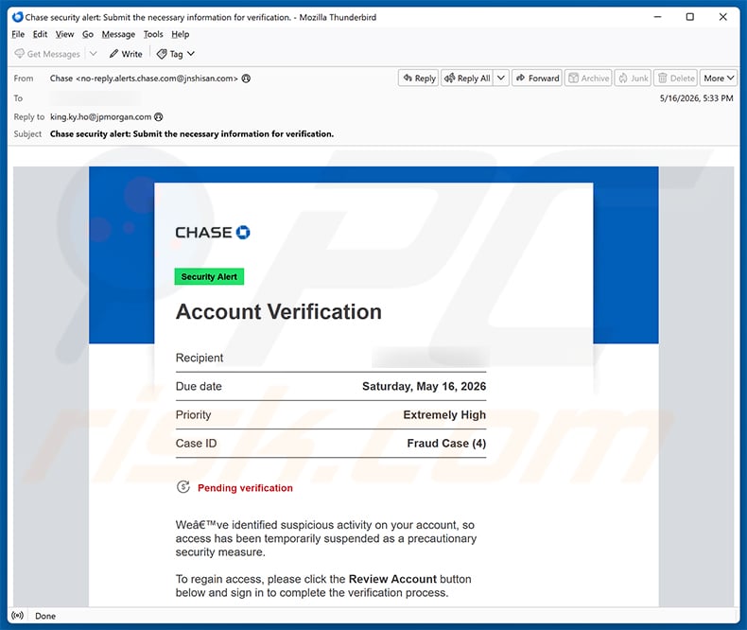This screenshot has width=747, height=630.
Task: Click the blurred To recipient field
Action: (96, 98)
